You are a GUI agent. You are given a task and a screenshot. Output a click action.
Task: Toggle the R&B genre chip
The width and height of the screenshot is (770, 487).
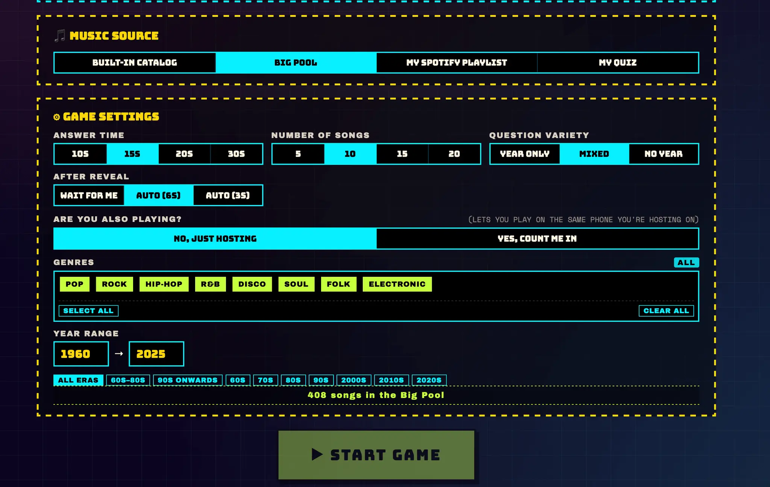[211, 284]
